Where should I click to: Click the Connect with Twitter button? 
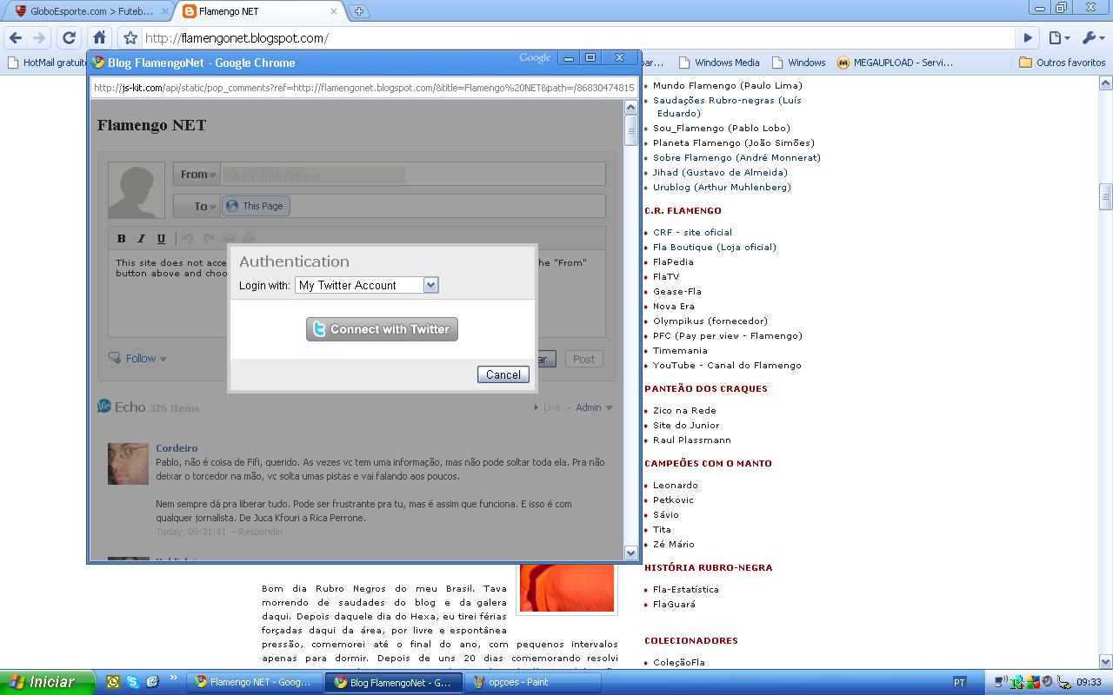pos(382,329)
